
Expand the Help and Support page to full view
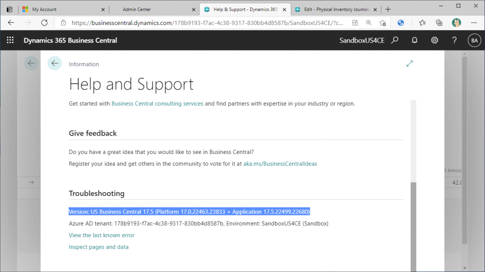410,64
